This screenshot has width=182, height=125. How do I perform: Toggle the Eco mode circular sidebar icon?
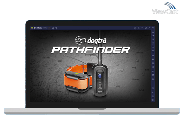[153, 79]
